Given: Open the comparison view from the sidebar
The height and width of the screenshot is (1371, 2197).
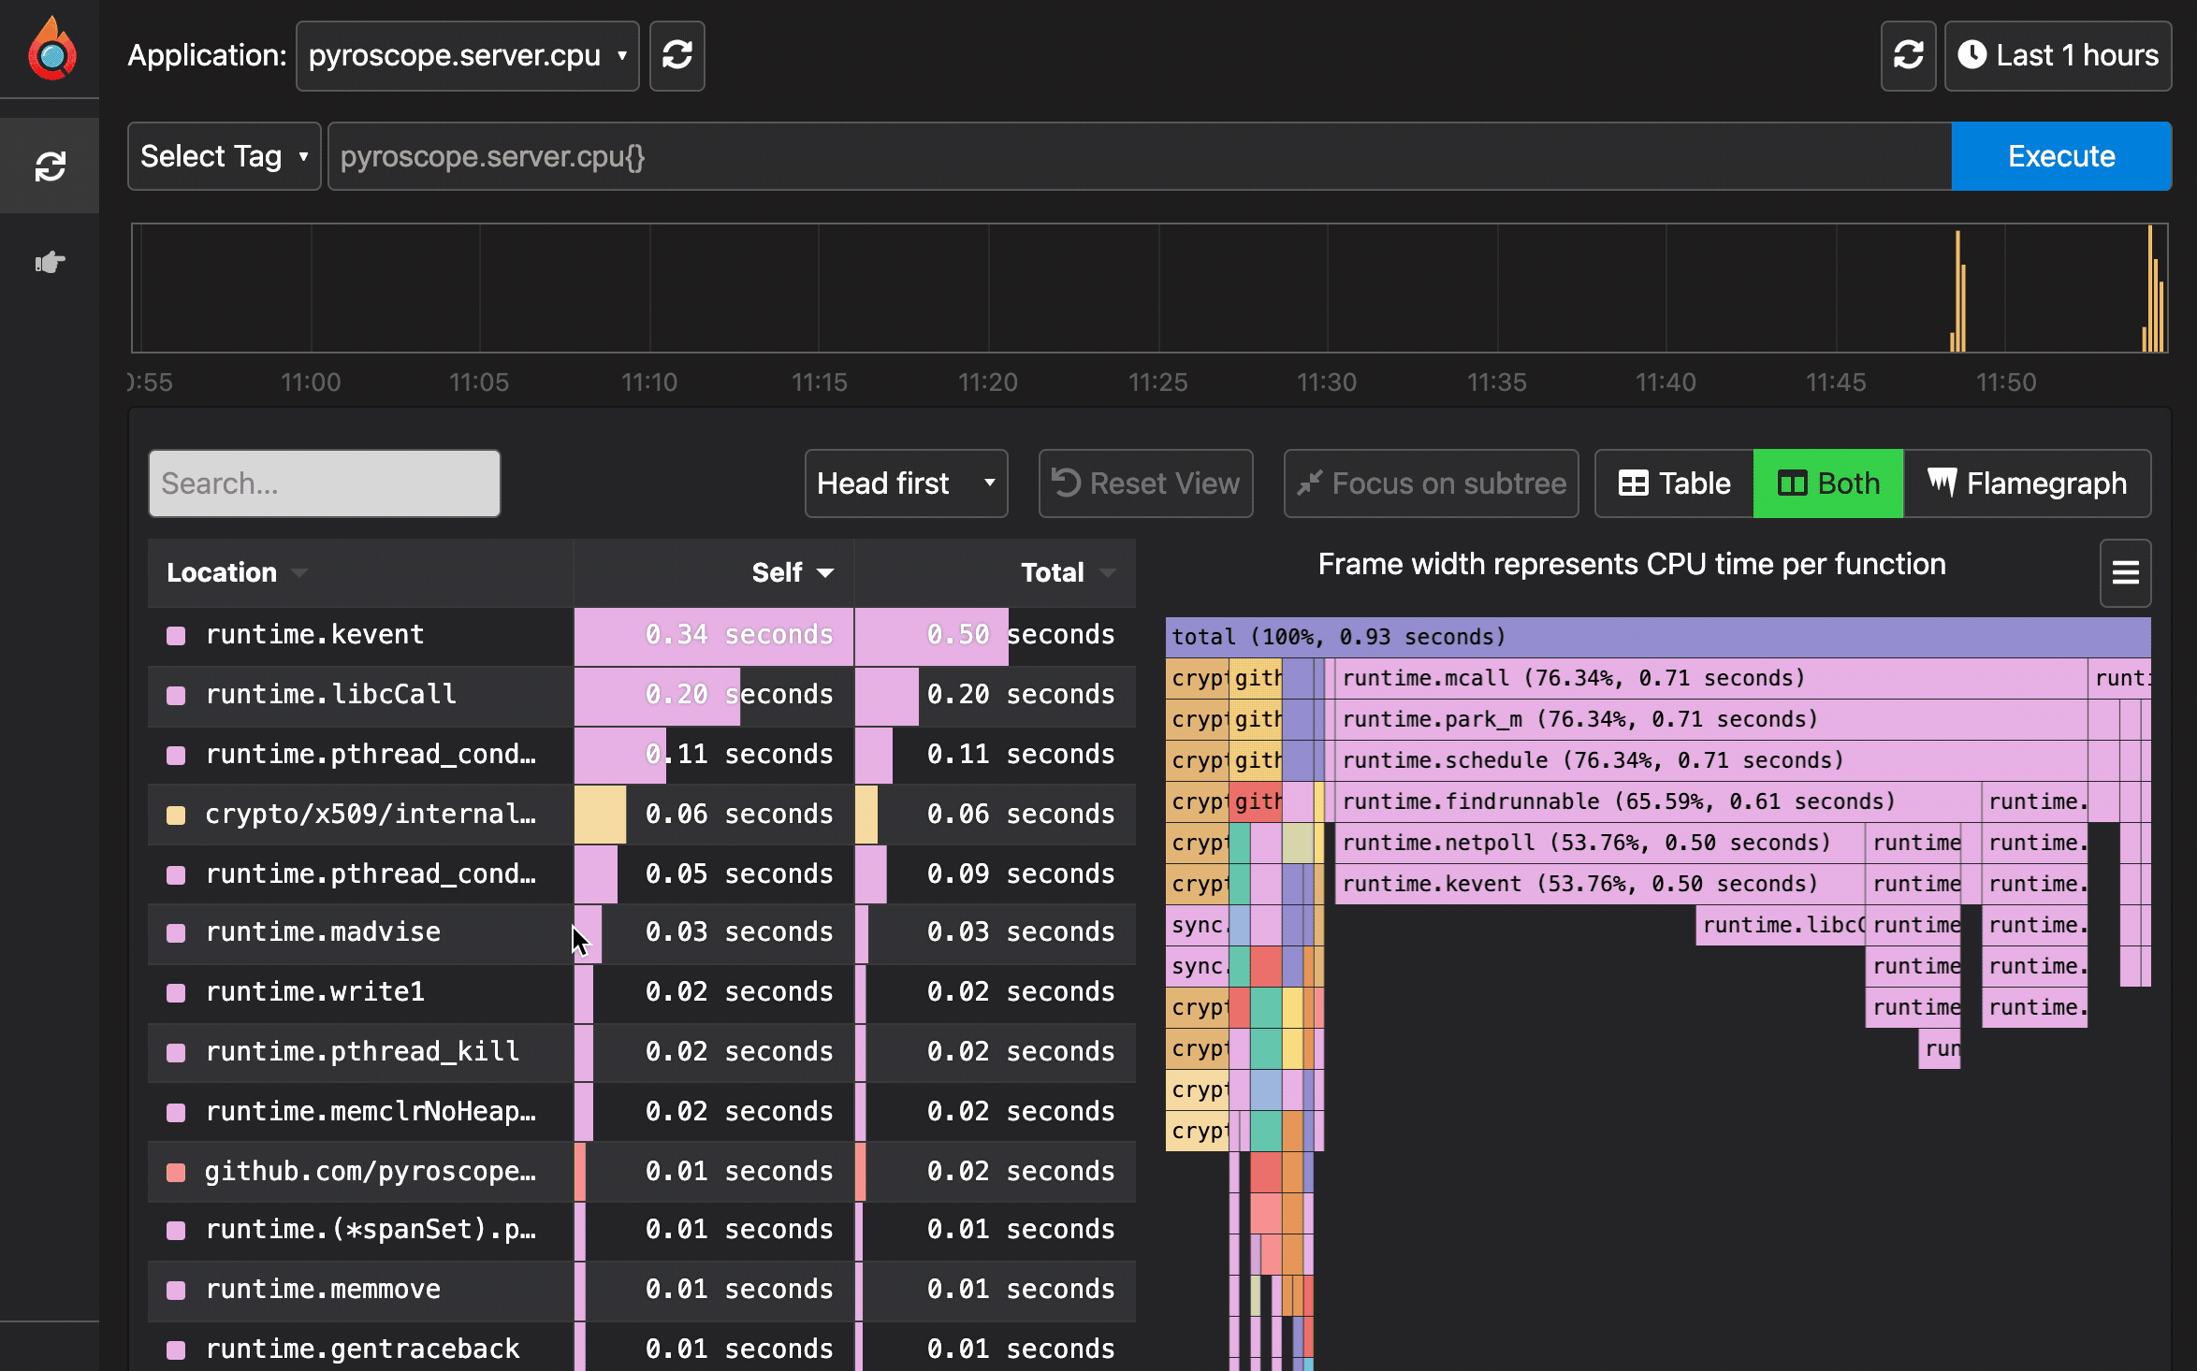Looking at the screenshot, I should click(x=49, y=166).
